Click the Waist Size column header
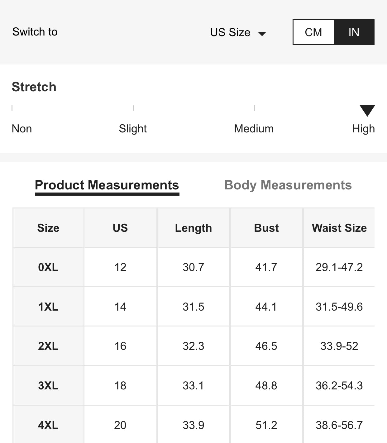387x443 pixels. coord(339,228)
